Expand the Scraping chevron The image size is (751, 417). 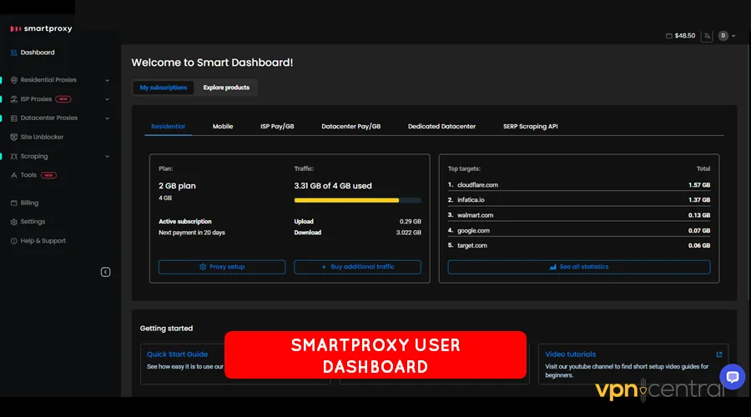(108, 157)
